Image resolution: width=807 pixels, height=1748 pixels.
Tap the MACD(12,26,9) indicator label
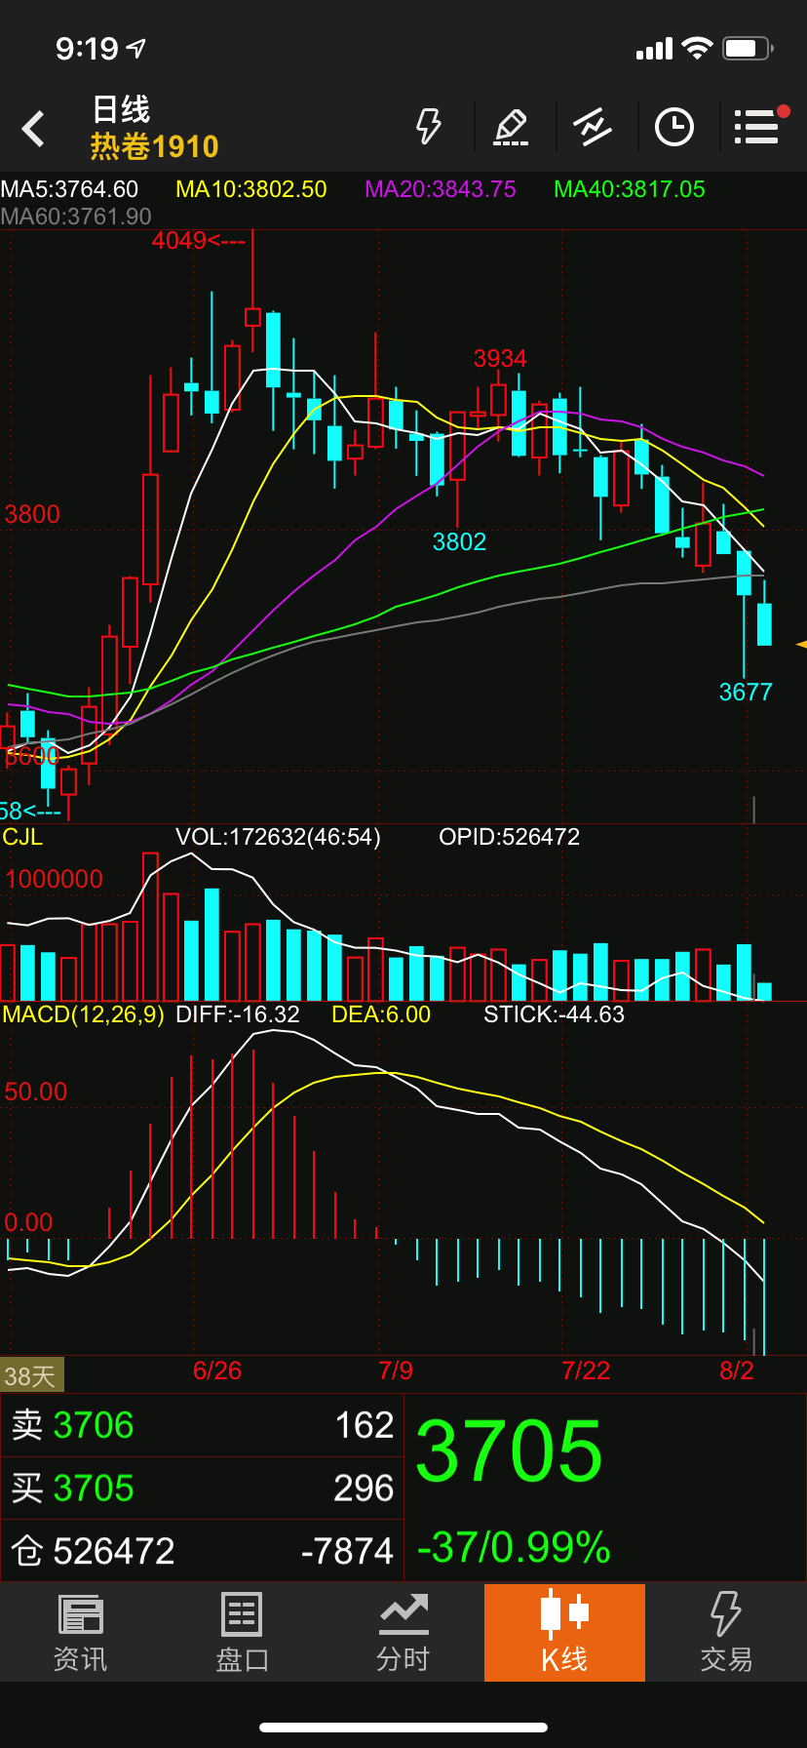[84, 1014]
